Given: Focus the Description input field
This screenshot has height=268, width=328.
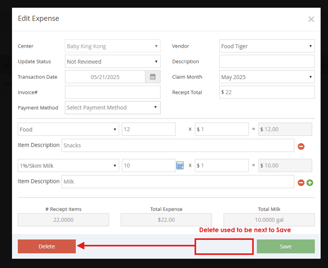Looking at the screenshot, I should pos(266,61).
